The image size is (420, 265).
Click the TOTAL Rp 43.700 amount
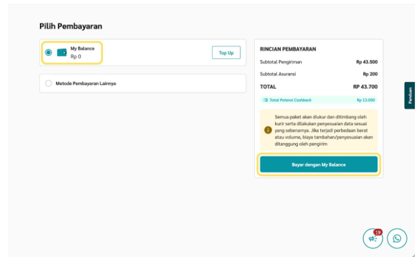click(365, 86)
